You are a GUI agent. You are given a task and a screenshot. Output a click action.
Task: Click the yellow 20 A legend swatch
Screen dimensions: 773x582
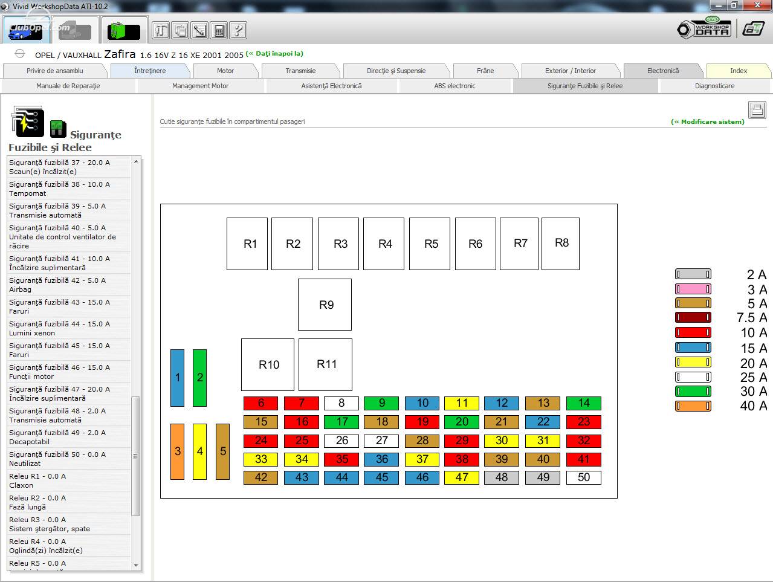point(693,363)
